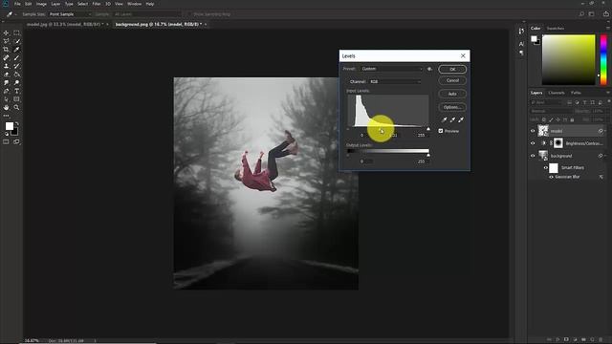Click the Brightness/Contrast layer mask thumbnail
The width and height of the screenshot is (612, 344).
(558, 143)
